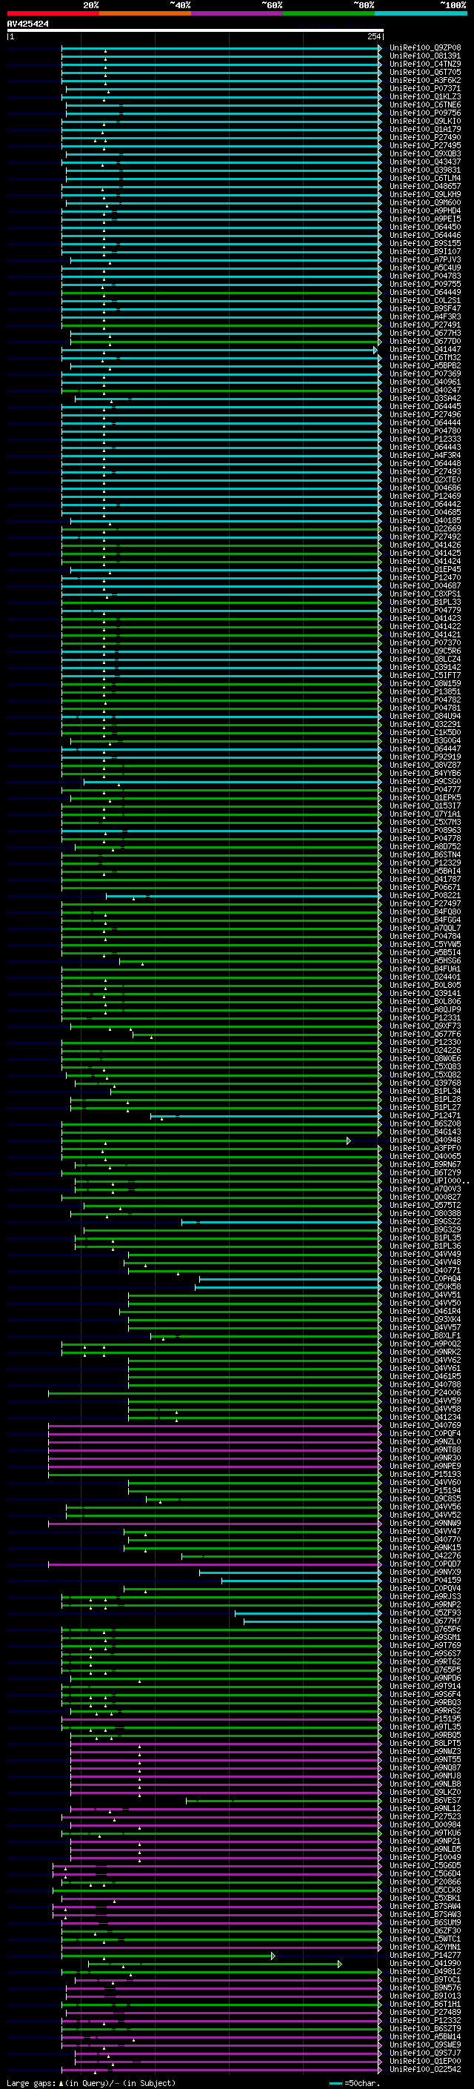Click the white query sequence bar
The image size is (474, 2089).
[196, 30]
